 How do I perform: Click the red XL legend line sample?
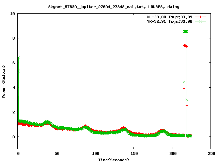coord(200,17)
